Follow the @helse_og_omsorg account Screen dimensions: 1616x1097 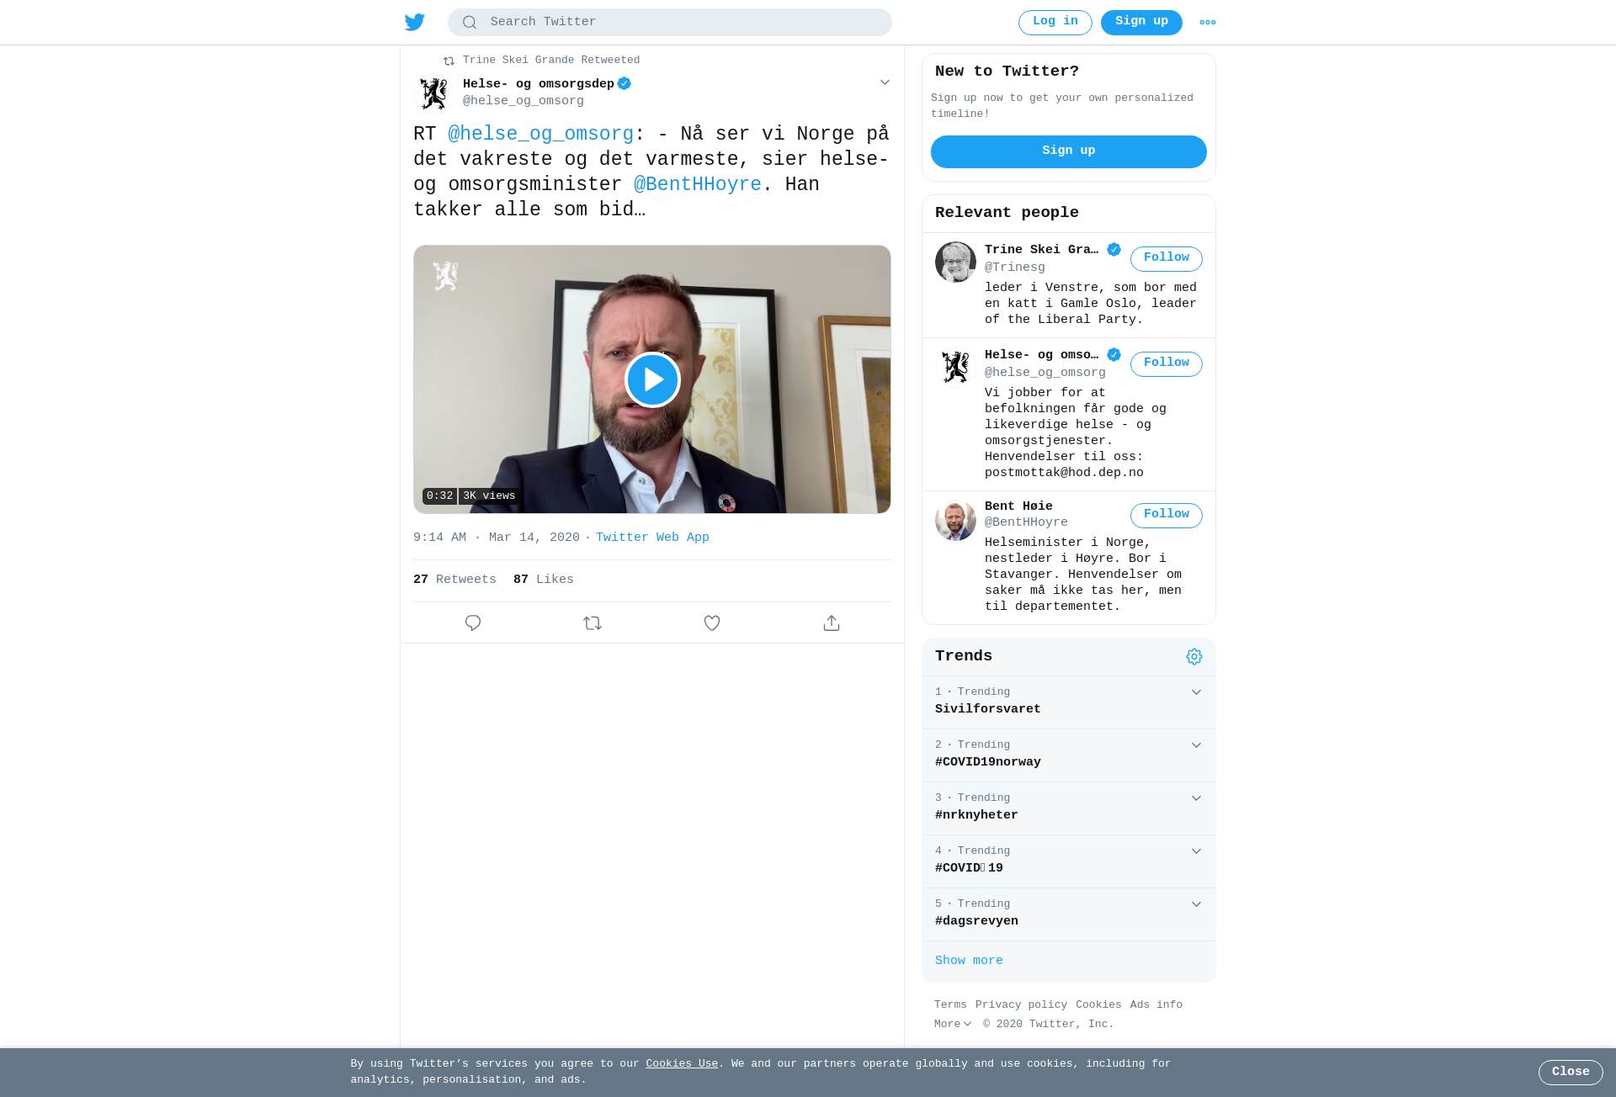[x=1167, y=363]
